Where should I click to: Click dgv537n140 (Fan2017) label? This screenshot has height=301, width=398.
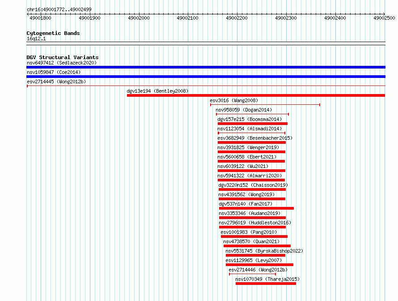pyautogui.click(x=246, y=204)
